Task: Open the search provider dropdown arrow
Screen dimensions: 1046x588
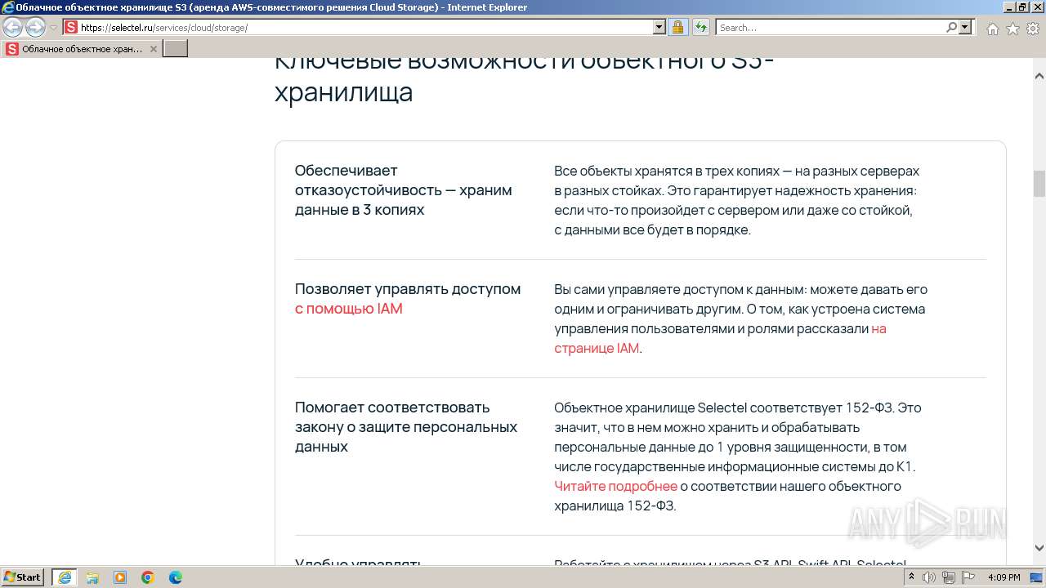Action: tap(965, 28)
